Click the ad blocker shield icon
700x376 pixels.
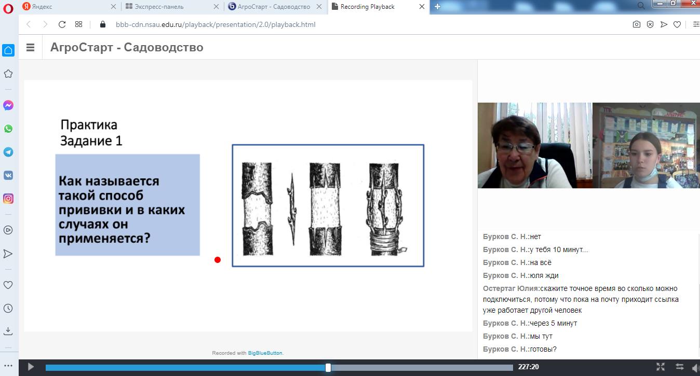(x=650, y=24)
